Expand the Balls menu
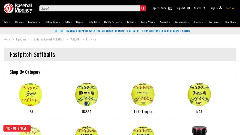Screen dimensions: 240x135 click(x=68, y=22)
